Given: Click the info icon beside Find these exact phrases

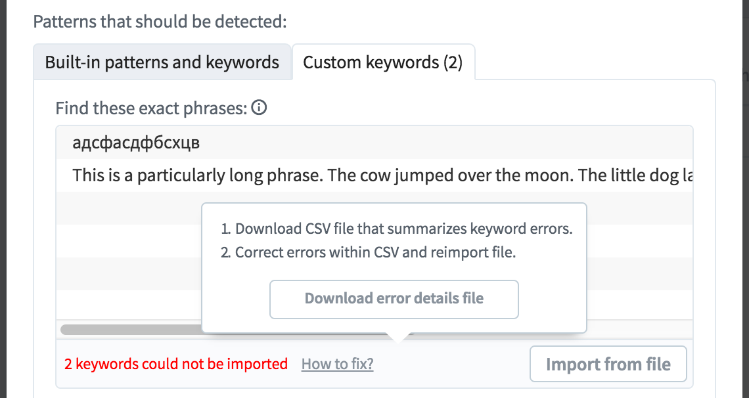Looking at the screenshot, I should (259, 108).
